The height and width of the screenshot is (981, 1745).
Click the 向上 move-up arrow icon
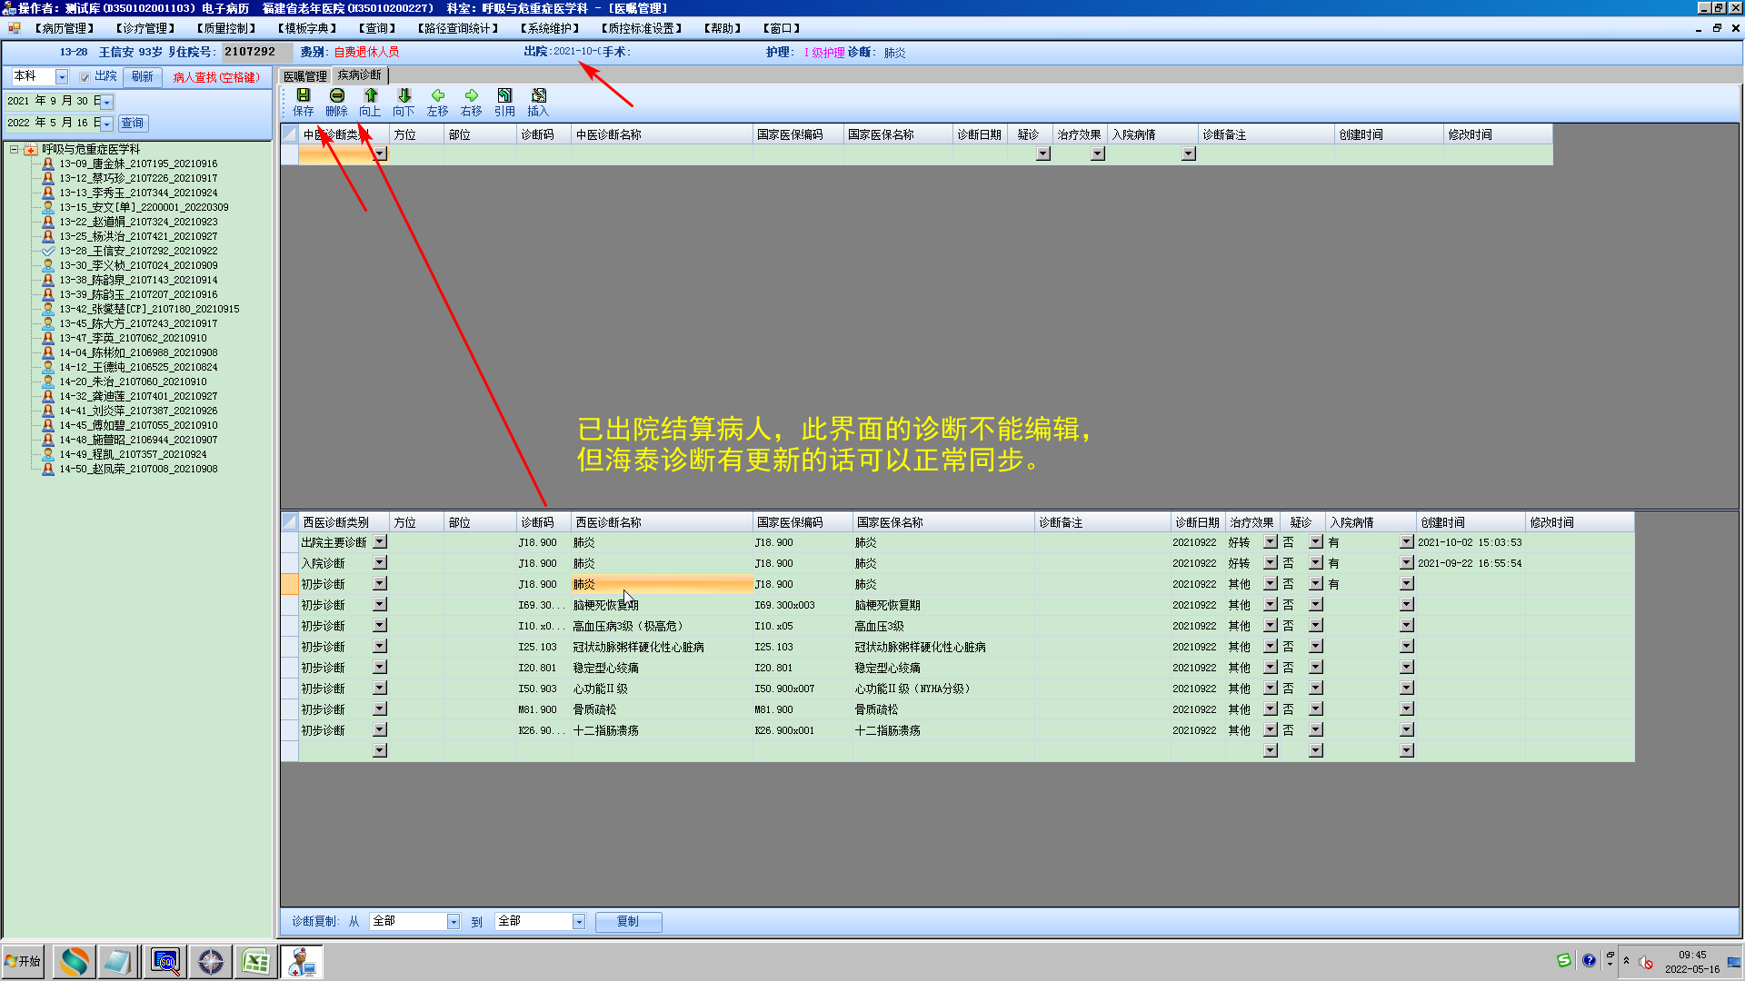point(370,96)
